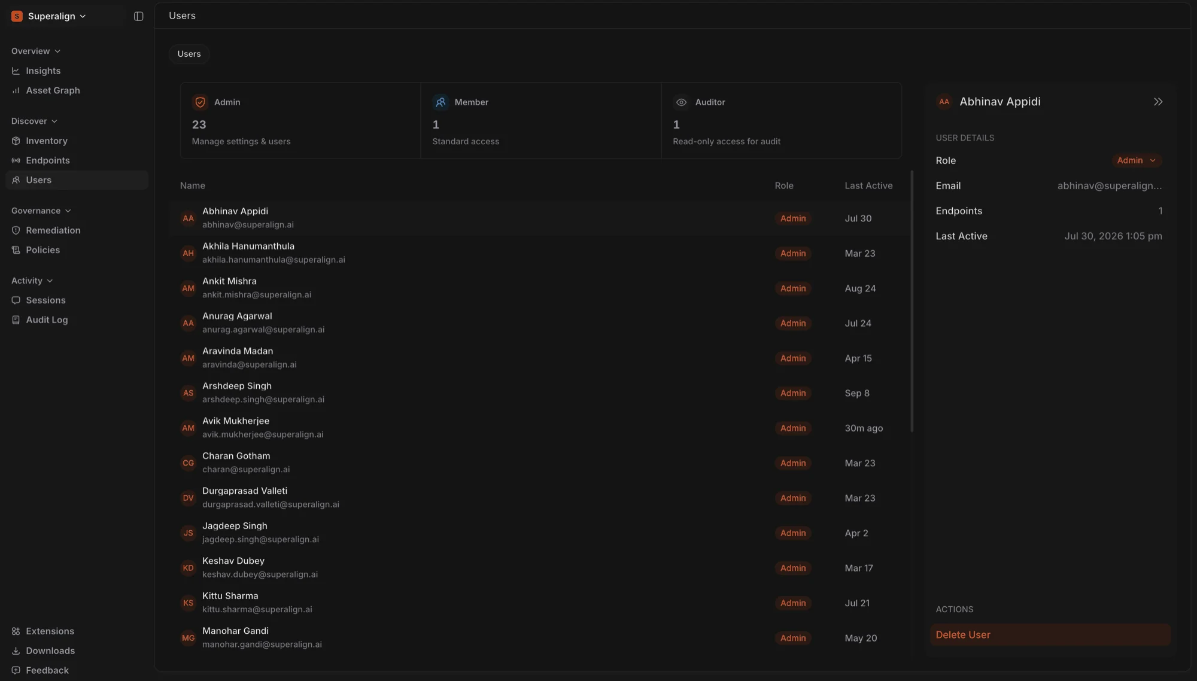The width and height of the screenshot is (1197, 681).
Task: Select the Users tab pill
Action: click(x=189, y=54)
